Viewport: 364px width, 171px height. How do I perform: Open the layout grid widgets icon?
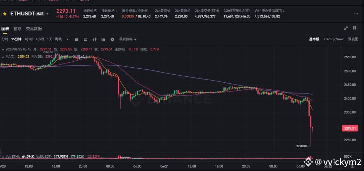355,28
